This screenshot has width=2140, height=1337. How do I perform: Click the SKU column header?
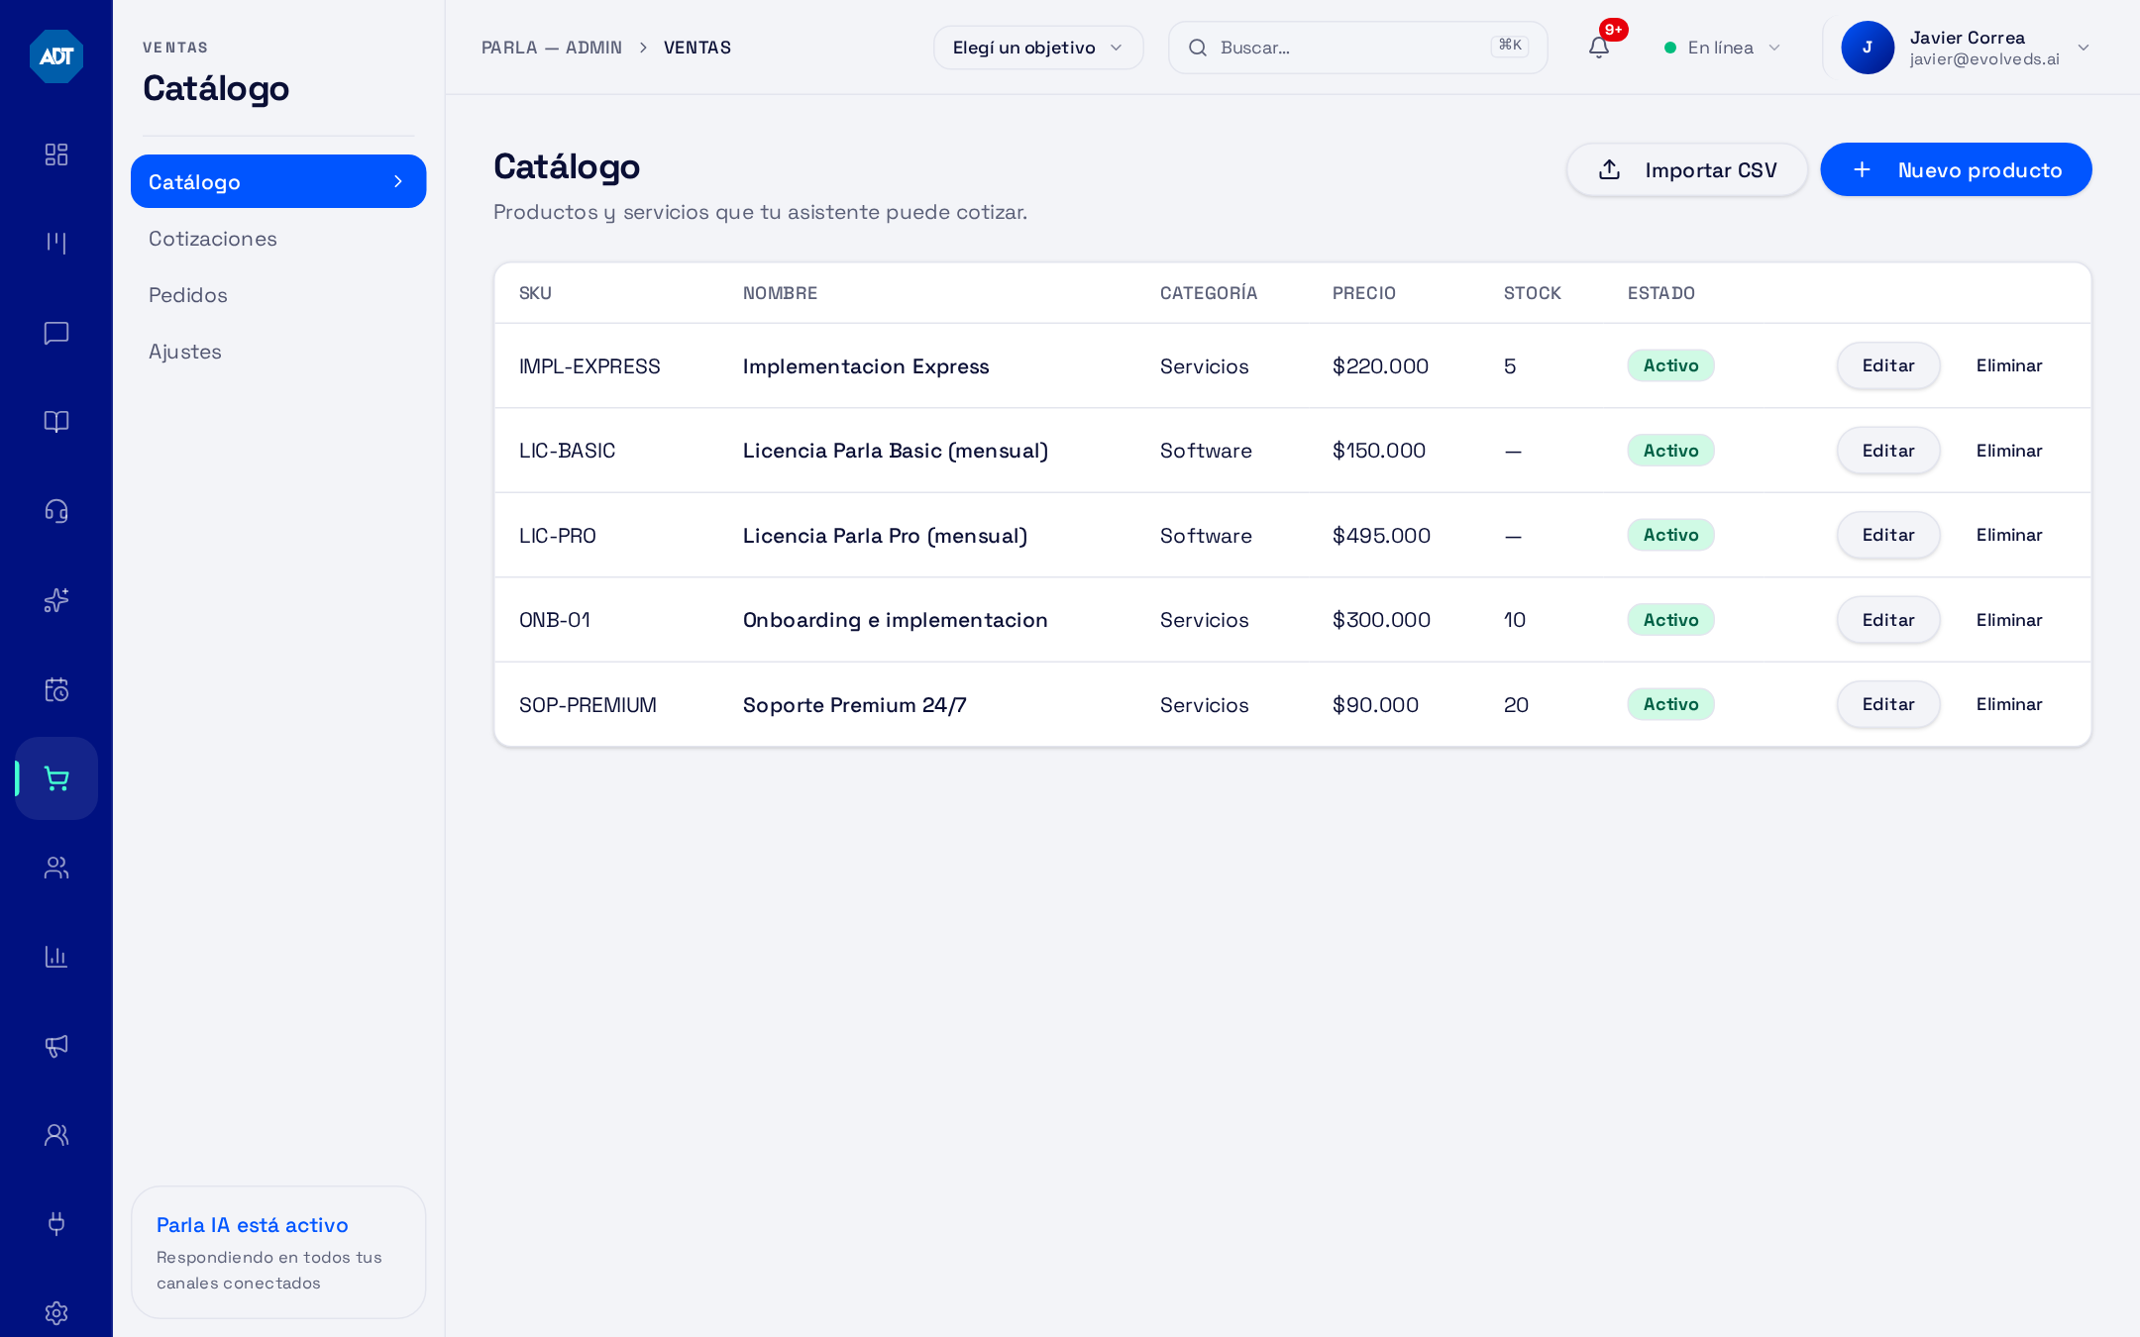(535, 293)
